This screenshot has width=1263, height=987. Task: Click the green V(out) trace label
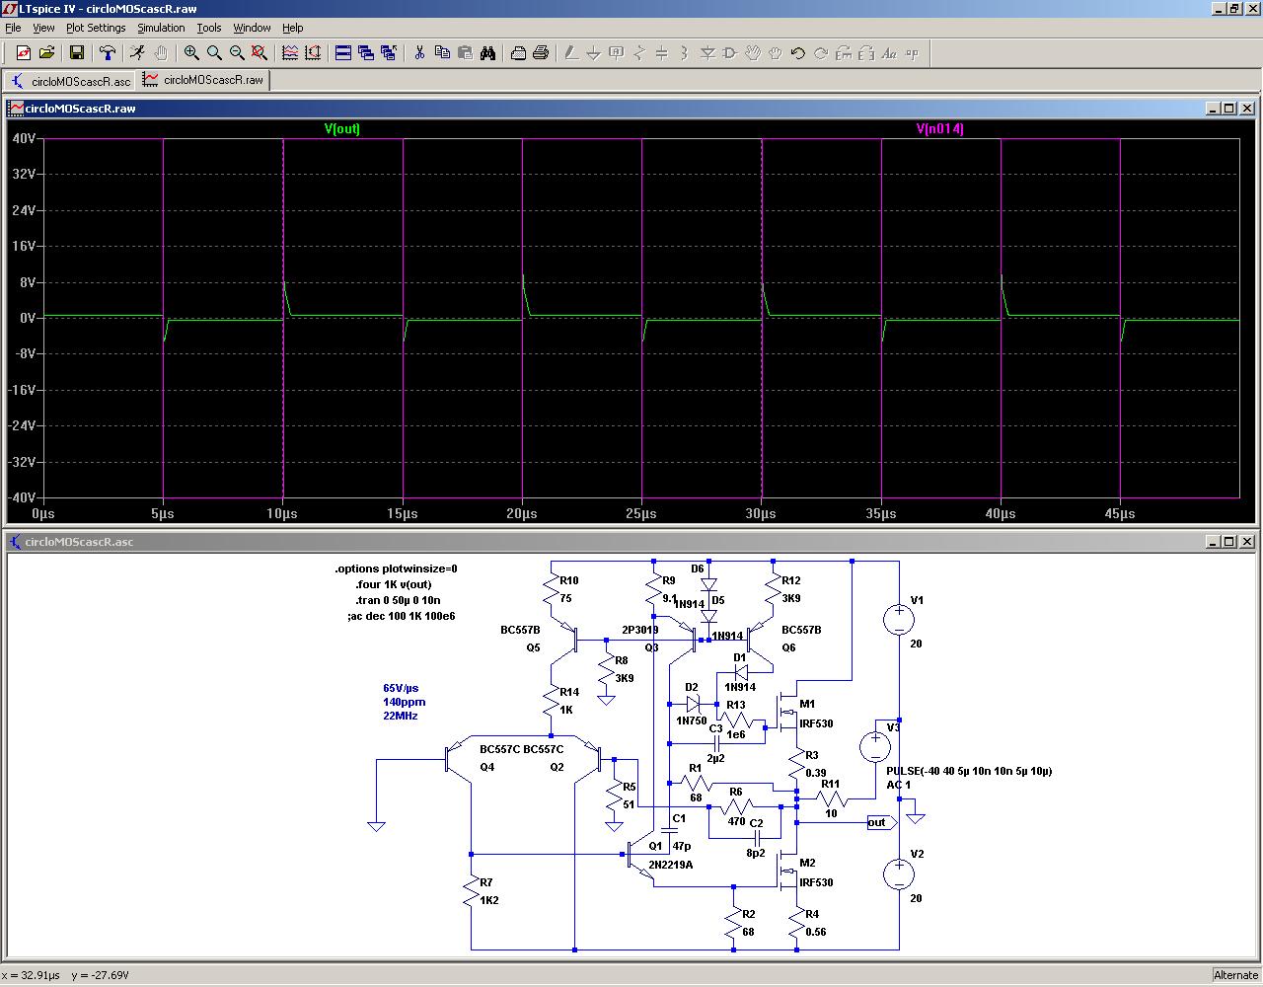point(342,128)
